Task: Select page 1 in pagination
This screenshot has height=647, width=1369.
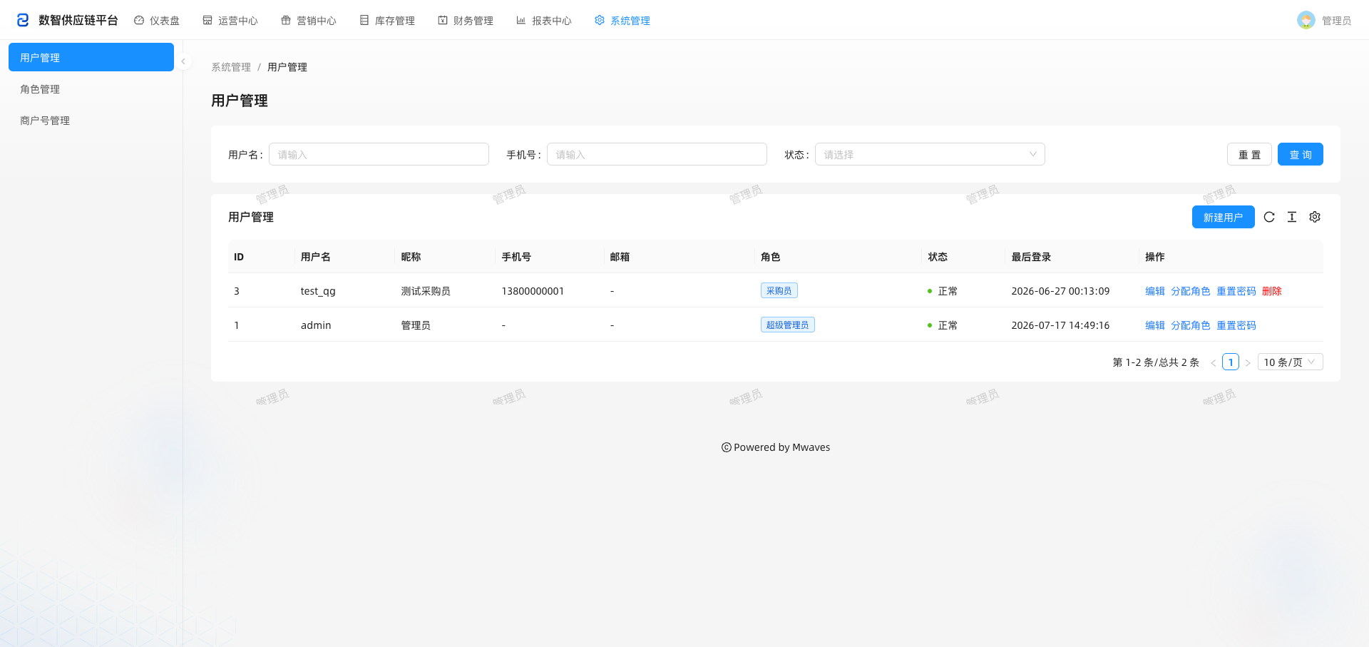Action: pyautogui.click(x=1231, y=362)
